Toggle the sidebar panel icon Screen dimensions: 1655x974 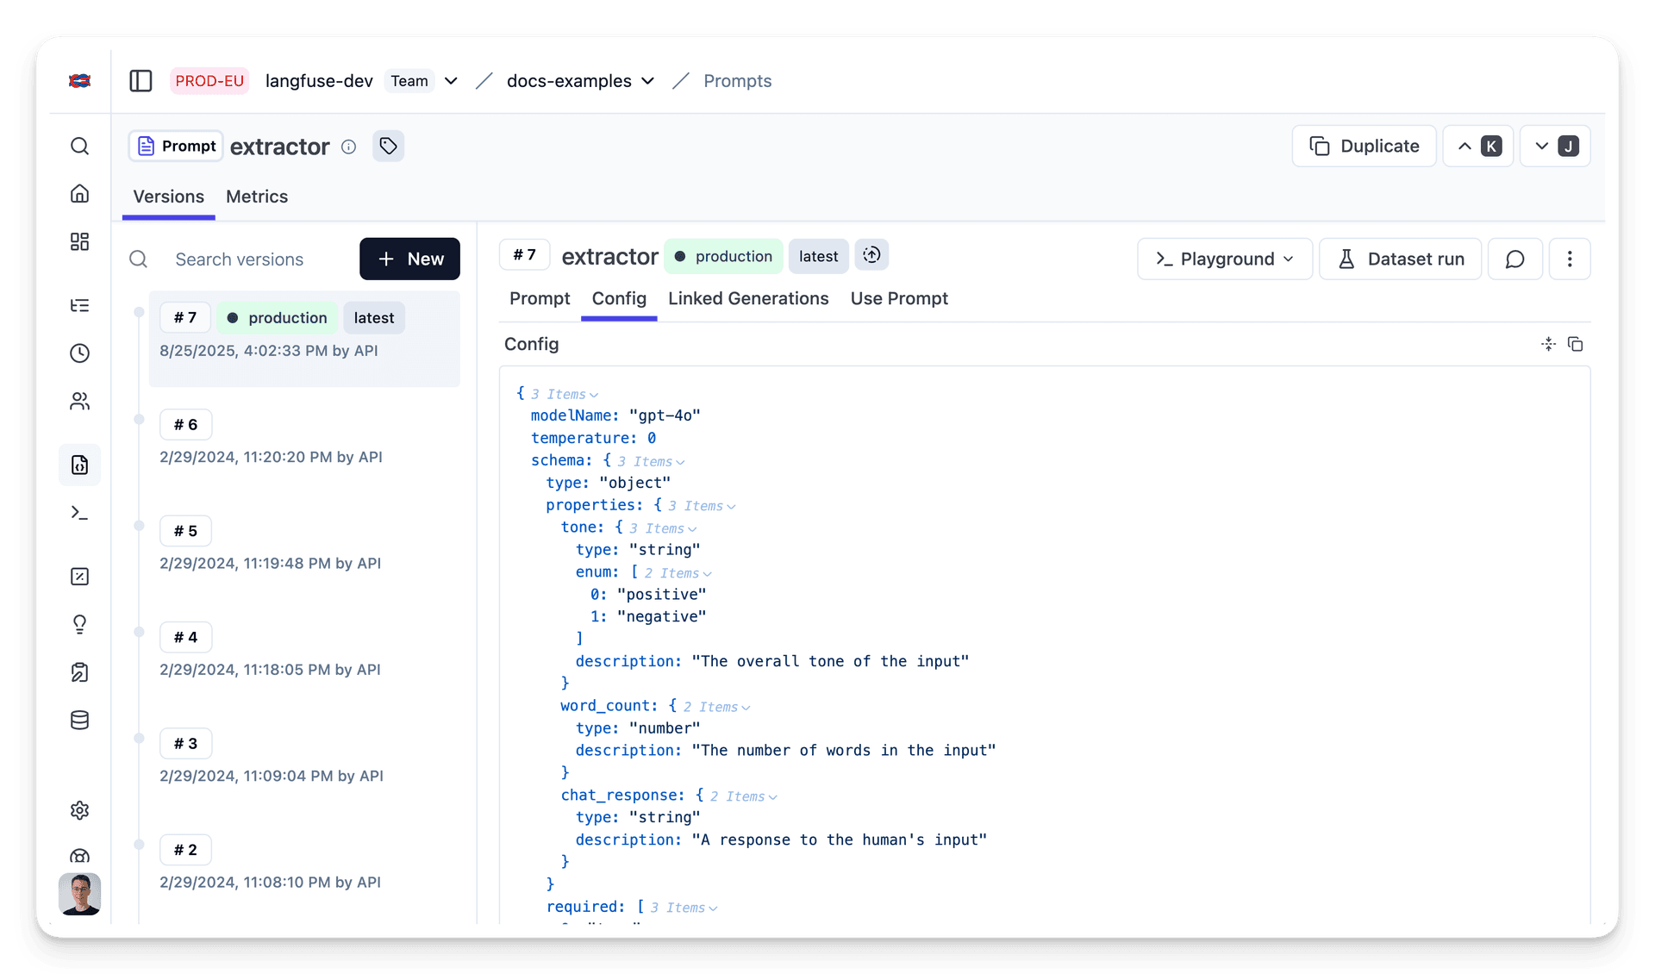click(x=141, y=81)
